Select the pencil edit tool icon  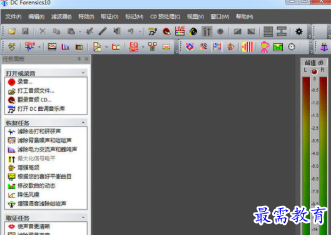click(103, 31)
